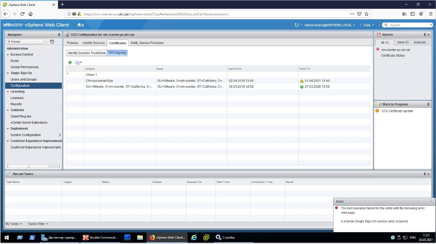Close the Recent Tasks panel
The width and height of the screenshot is (436, 244).
tap(429, 174)
